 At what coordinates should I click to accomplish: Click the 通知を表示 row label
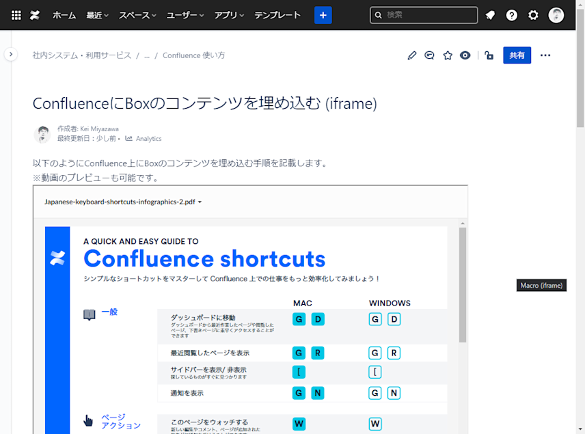tap(187, 393)
